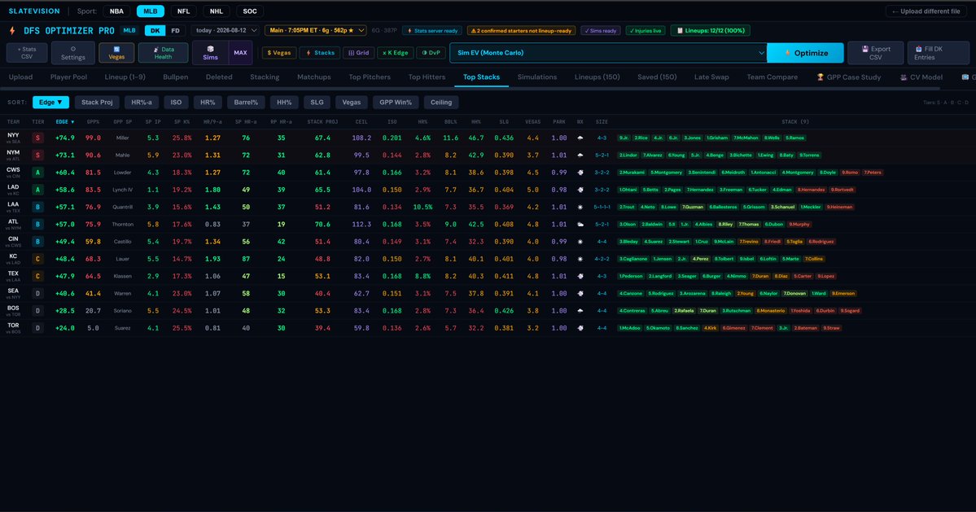
Task: Open the Player Pool tab
Action: (68, 77)
